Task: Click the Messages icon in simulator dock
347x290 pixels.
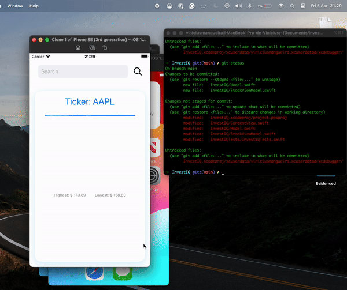Action: pyautogui.click(x=121, y=274)
